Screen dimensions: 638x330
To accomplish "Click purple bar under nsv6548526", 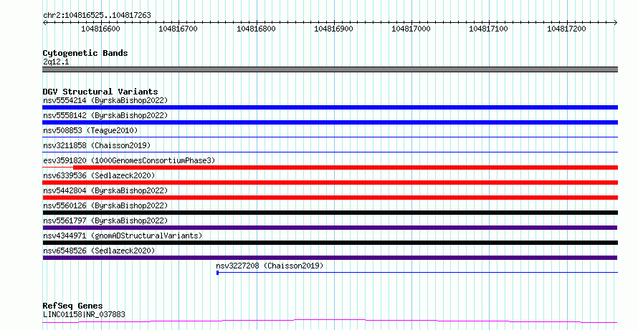I will 330,258.
